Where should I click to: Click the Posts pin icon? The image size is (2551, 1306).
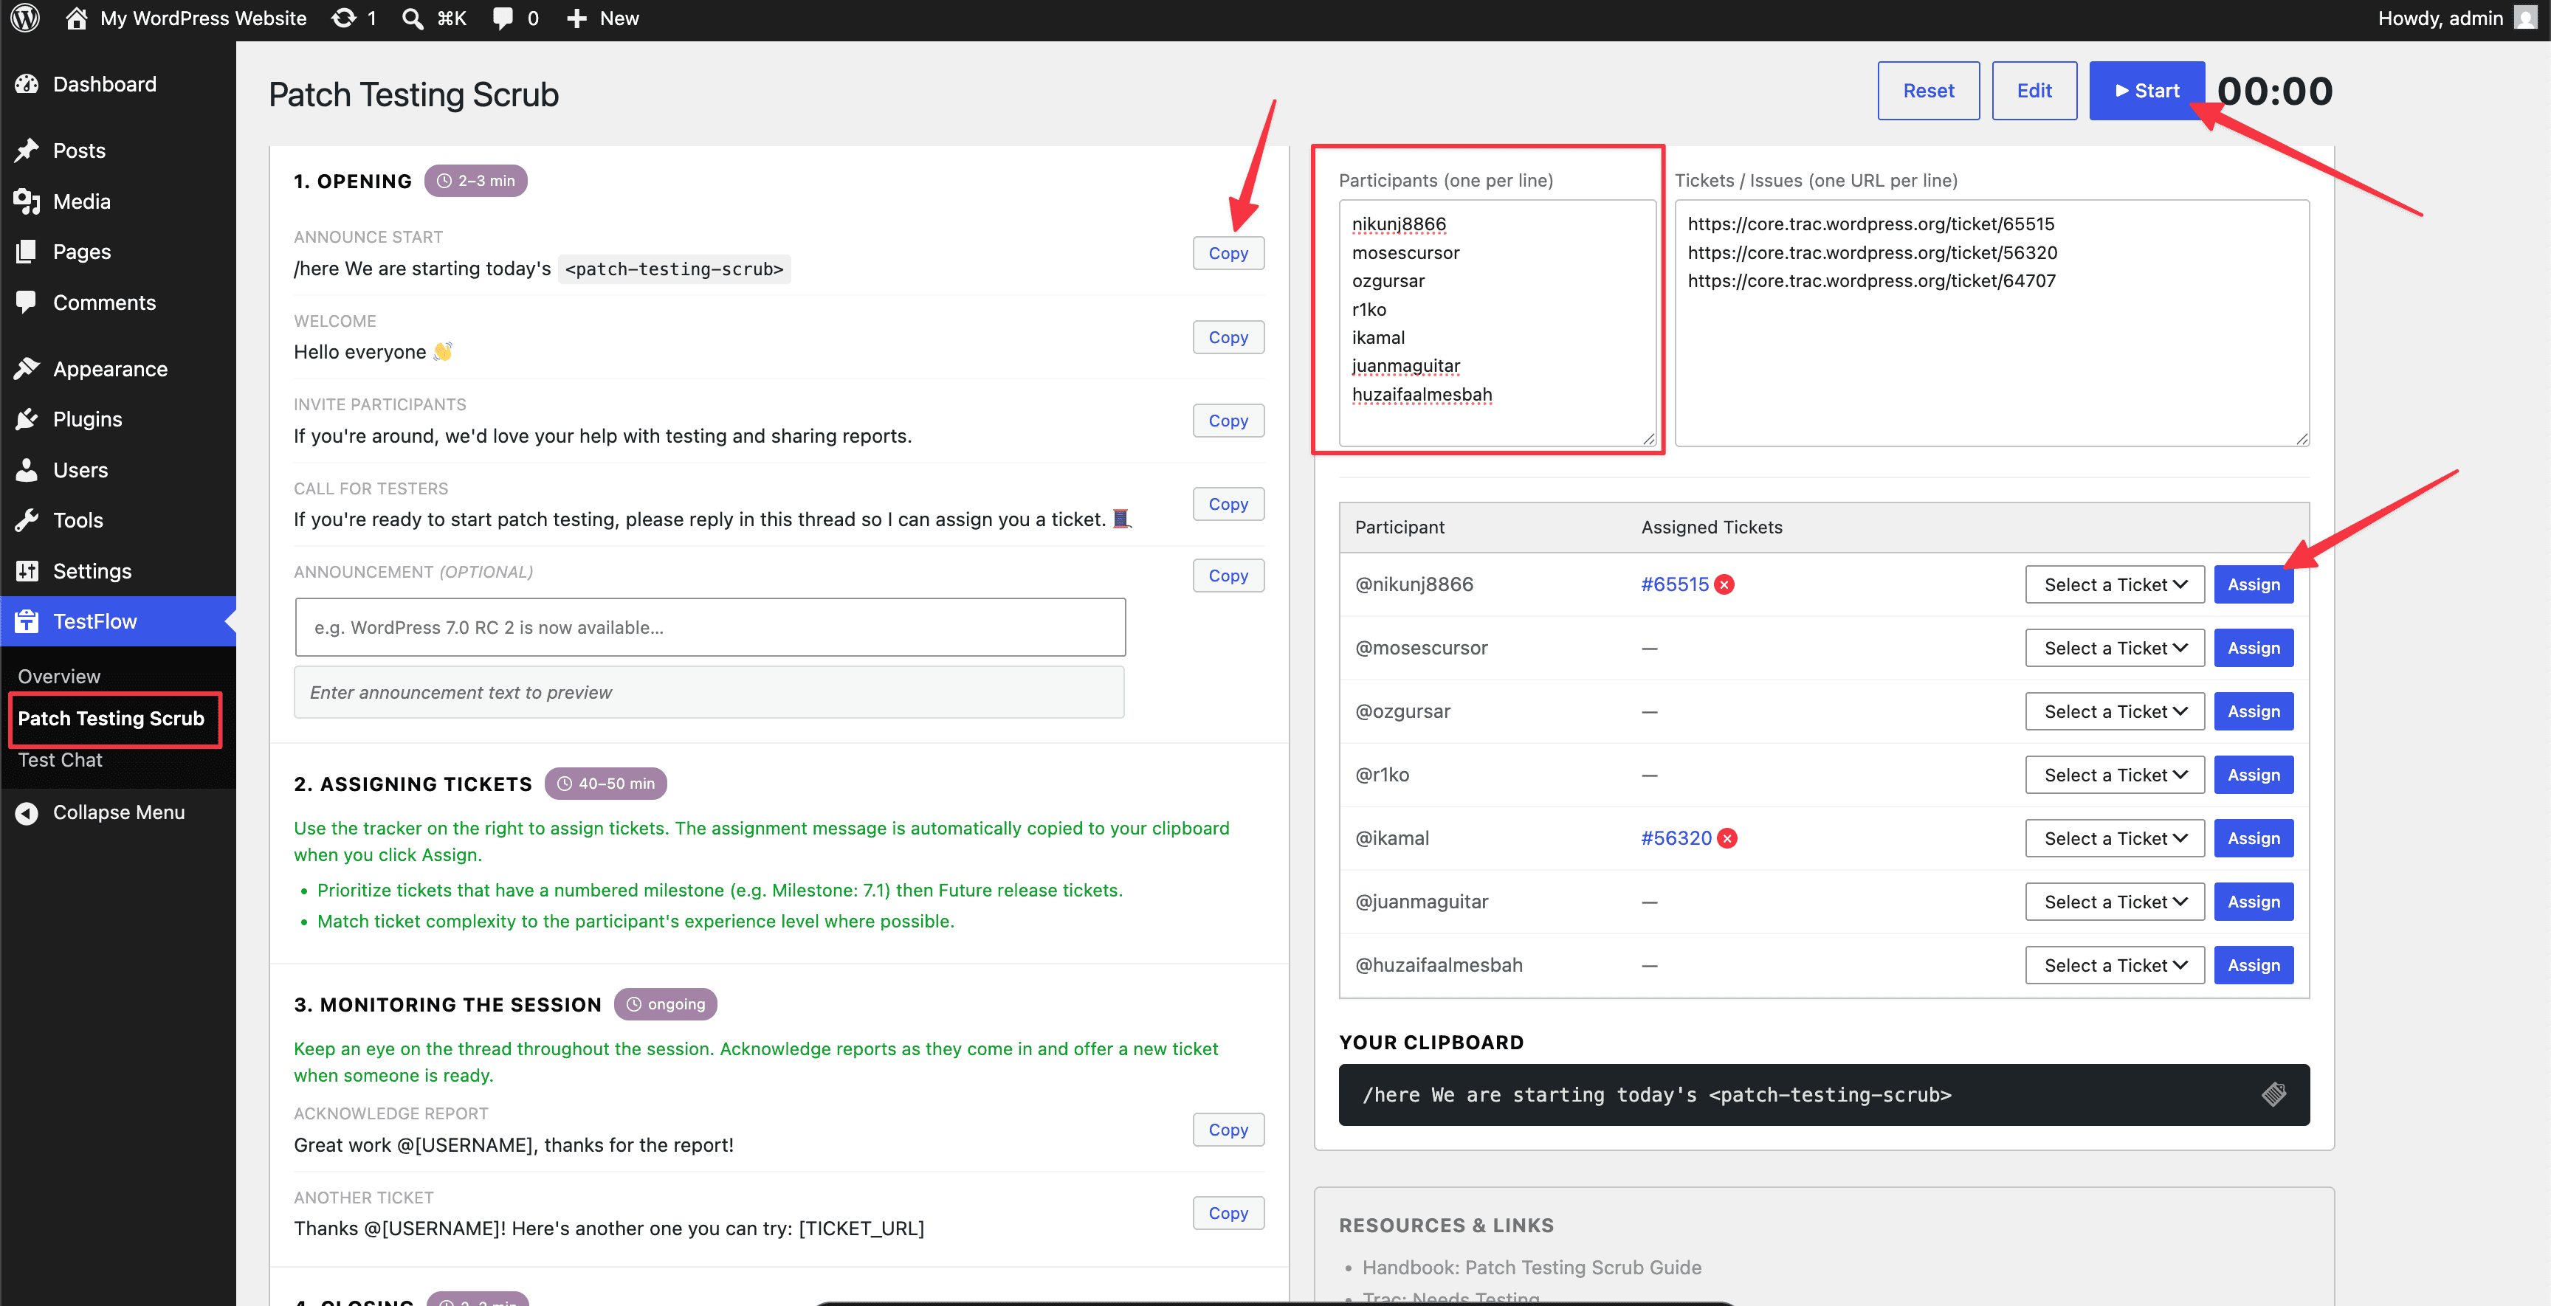[x=27, y=151]
